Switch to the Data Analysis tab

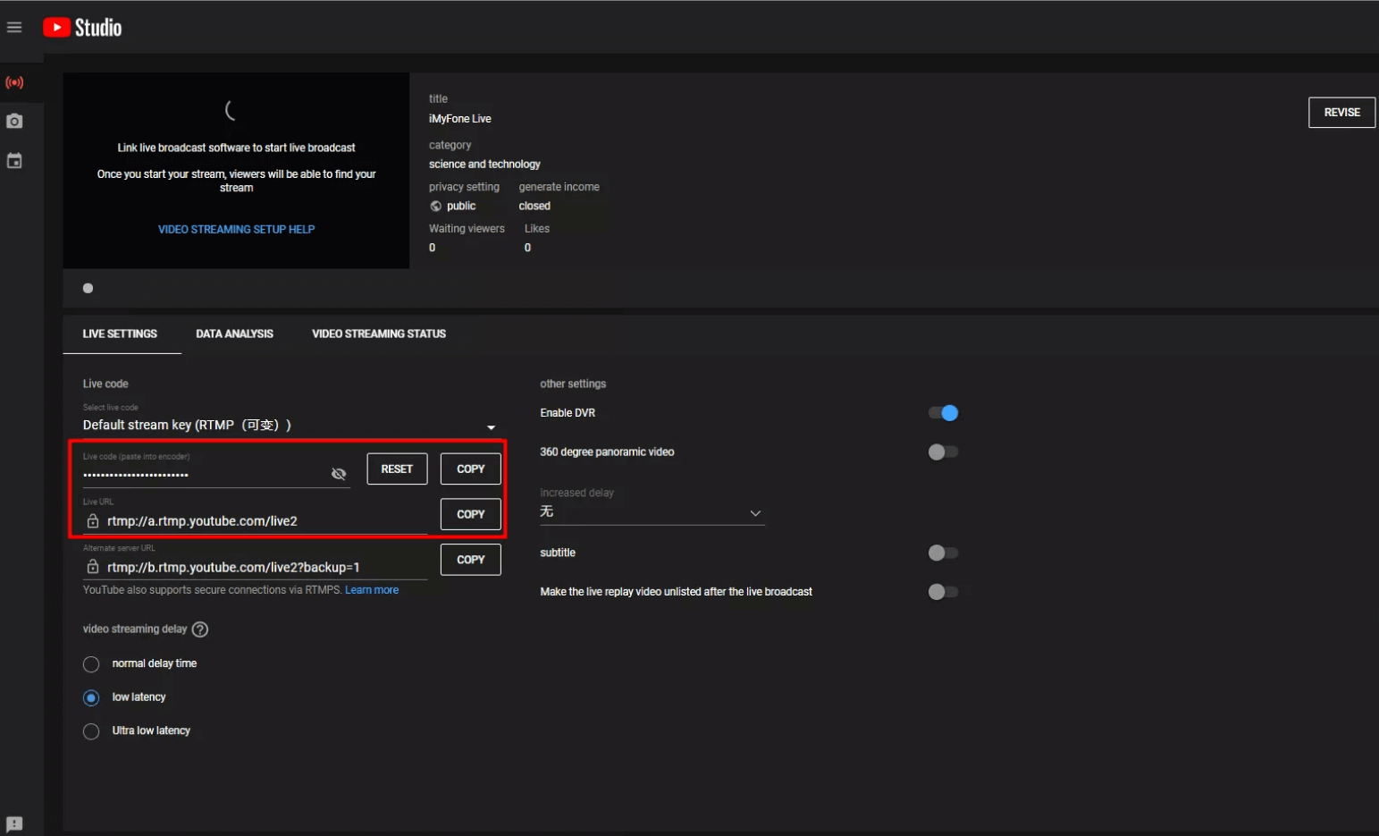[234, 334]
